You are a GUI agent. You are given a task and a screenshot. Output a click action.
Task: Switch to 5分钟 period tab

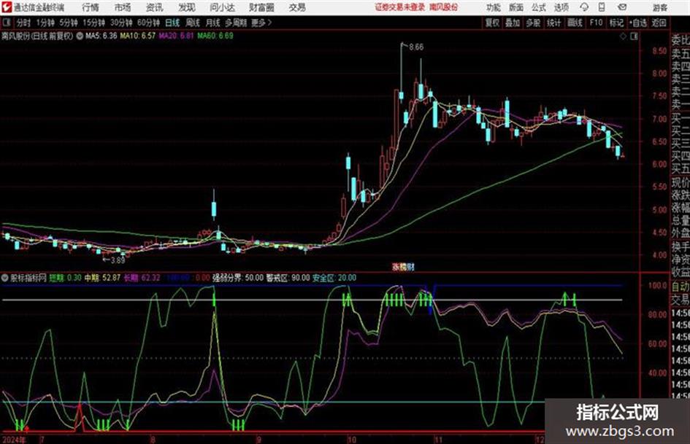[x=69, y=23]
